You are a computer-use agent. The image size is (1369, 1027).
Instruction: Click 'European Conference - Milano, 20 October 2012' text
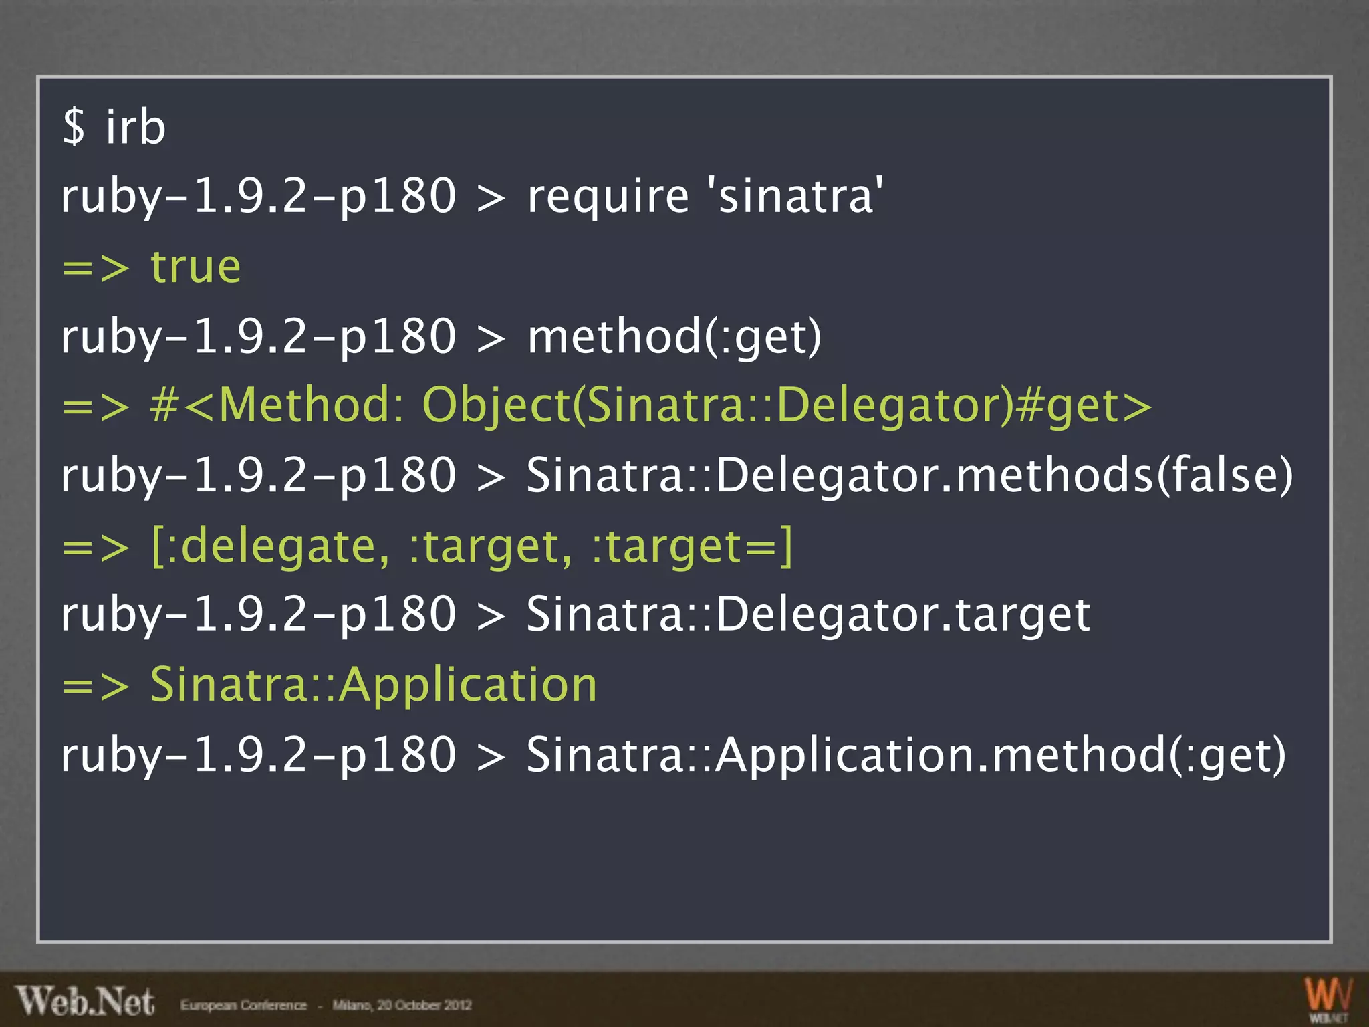click(326, 1005)
